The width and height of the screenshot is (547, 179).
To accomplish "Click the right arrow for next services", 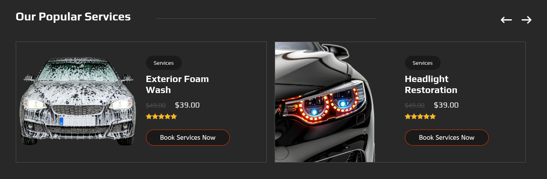I will coord(527,20).
